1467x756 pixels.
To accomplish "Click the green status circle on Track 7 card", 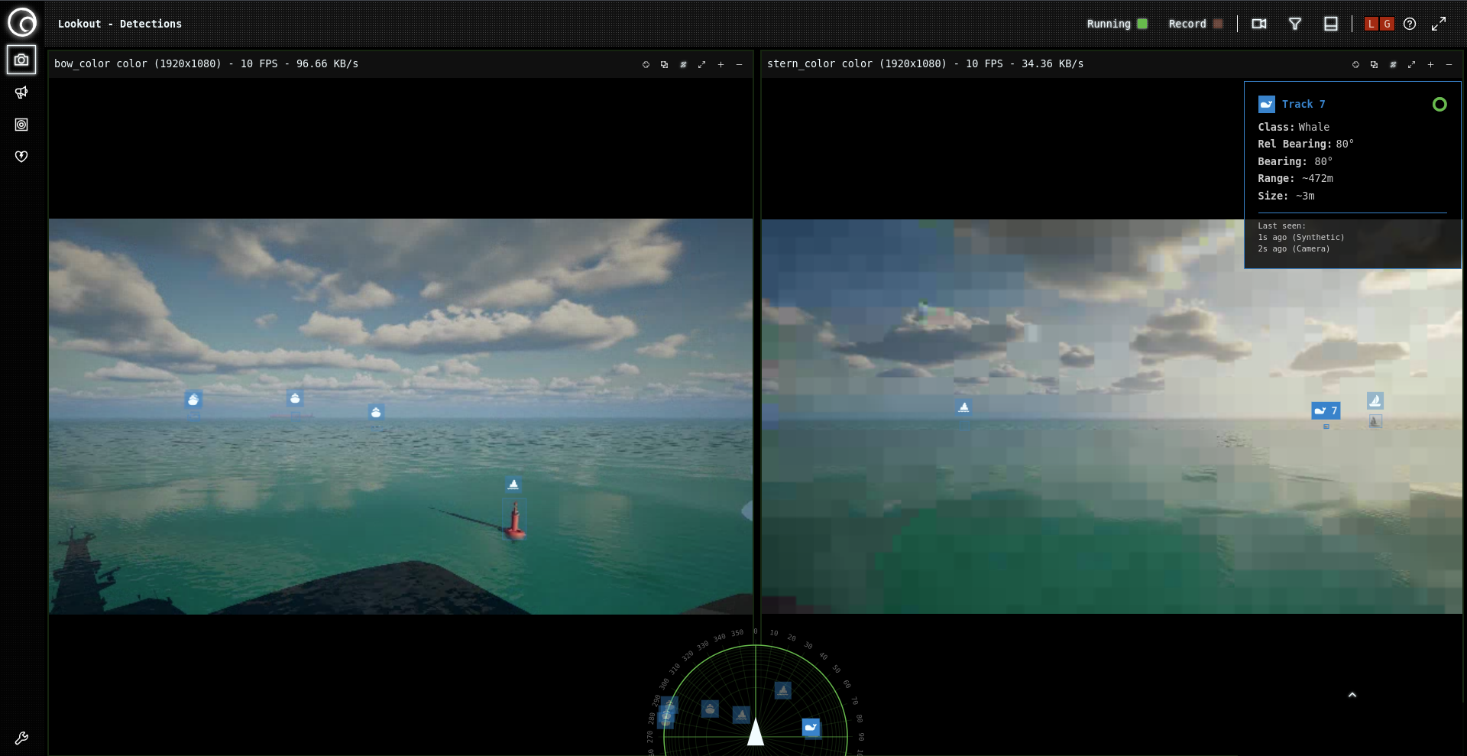I will pos(1439,104).
